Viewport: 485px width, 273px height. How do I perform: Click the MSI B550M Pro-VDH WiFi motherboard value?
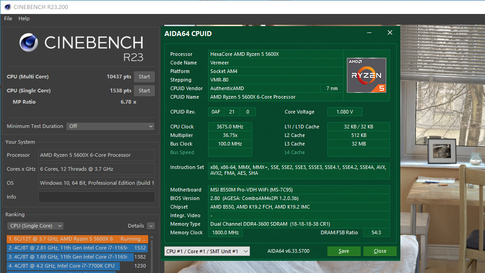(299, 190)
